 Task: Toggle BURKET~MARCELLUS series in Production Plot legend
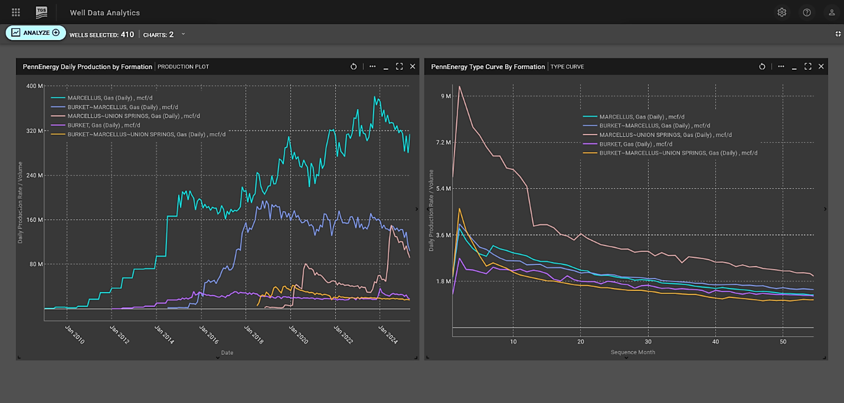click(x=122, y=107)
